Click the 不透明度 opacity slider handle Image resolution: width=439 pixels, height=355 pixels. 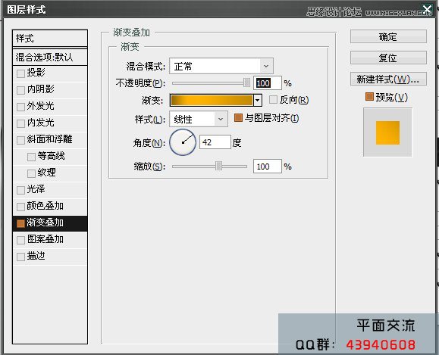click(x=246, y=83)
